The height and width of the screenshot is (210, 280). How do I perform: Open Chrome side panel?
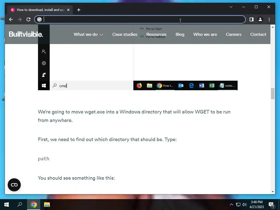[252, 19]
